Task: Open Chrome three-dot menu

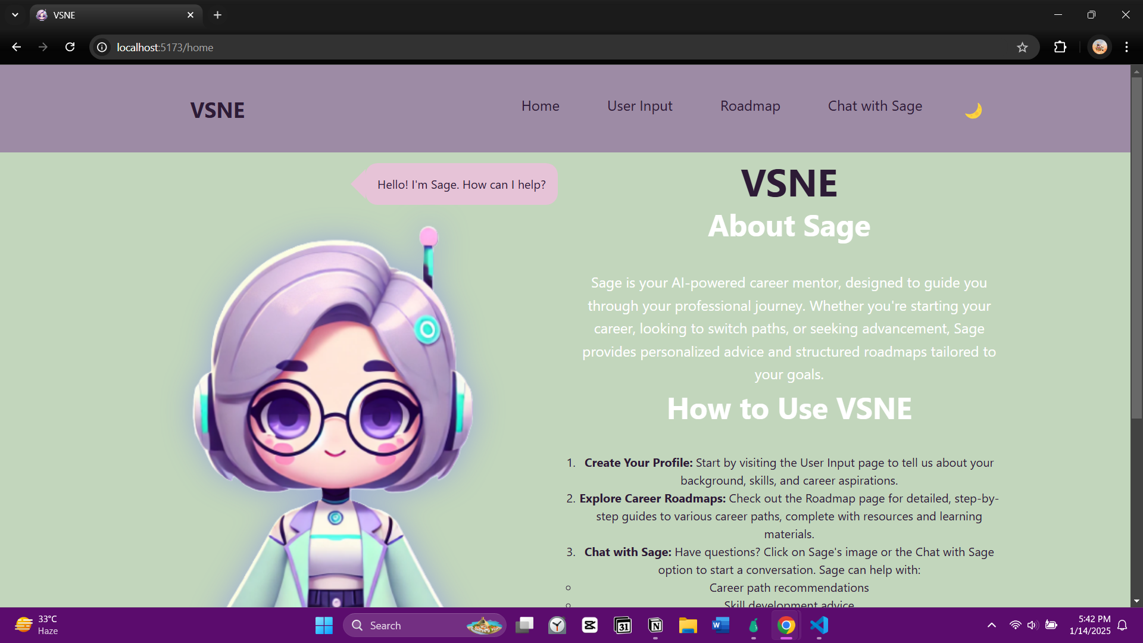Action: (1126, 47)
